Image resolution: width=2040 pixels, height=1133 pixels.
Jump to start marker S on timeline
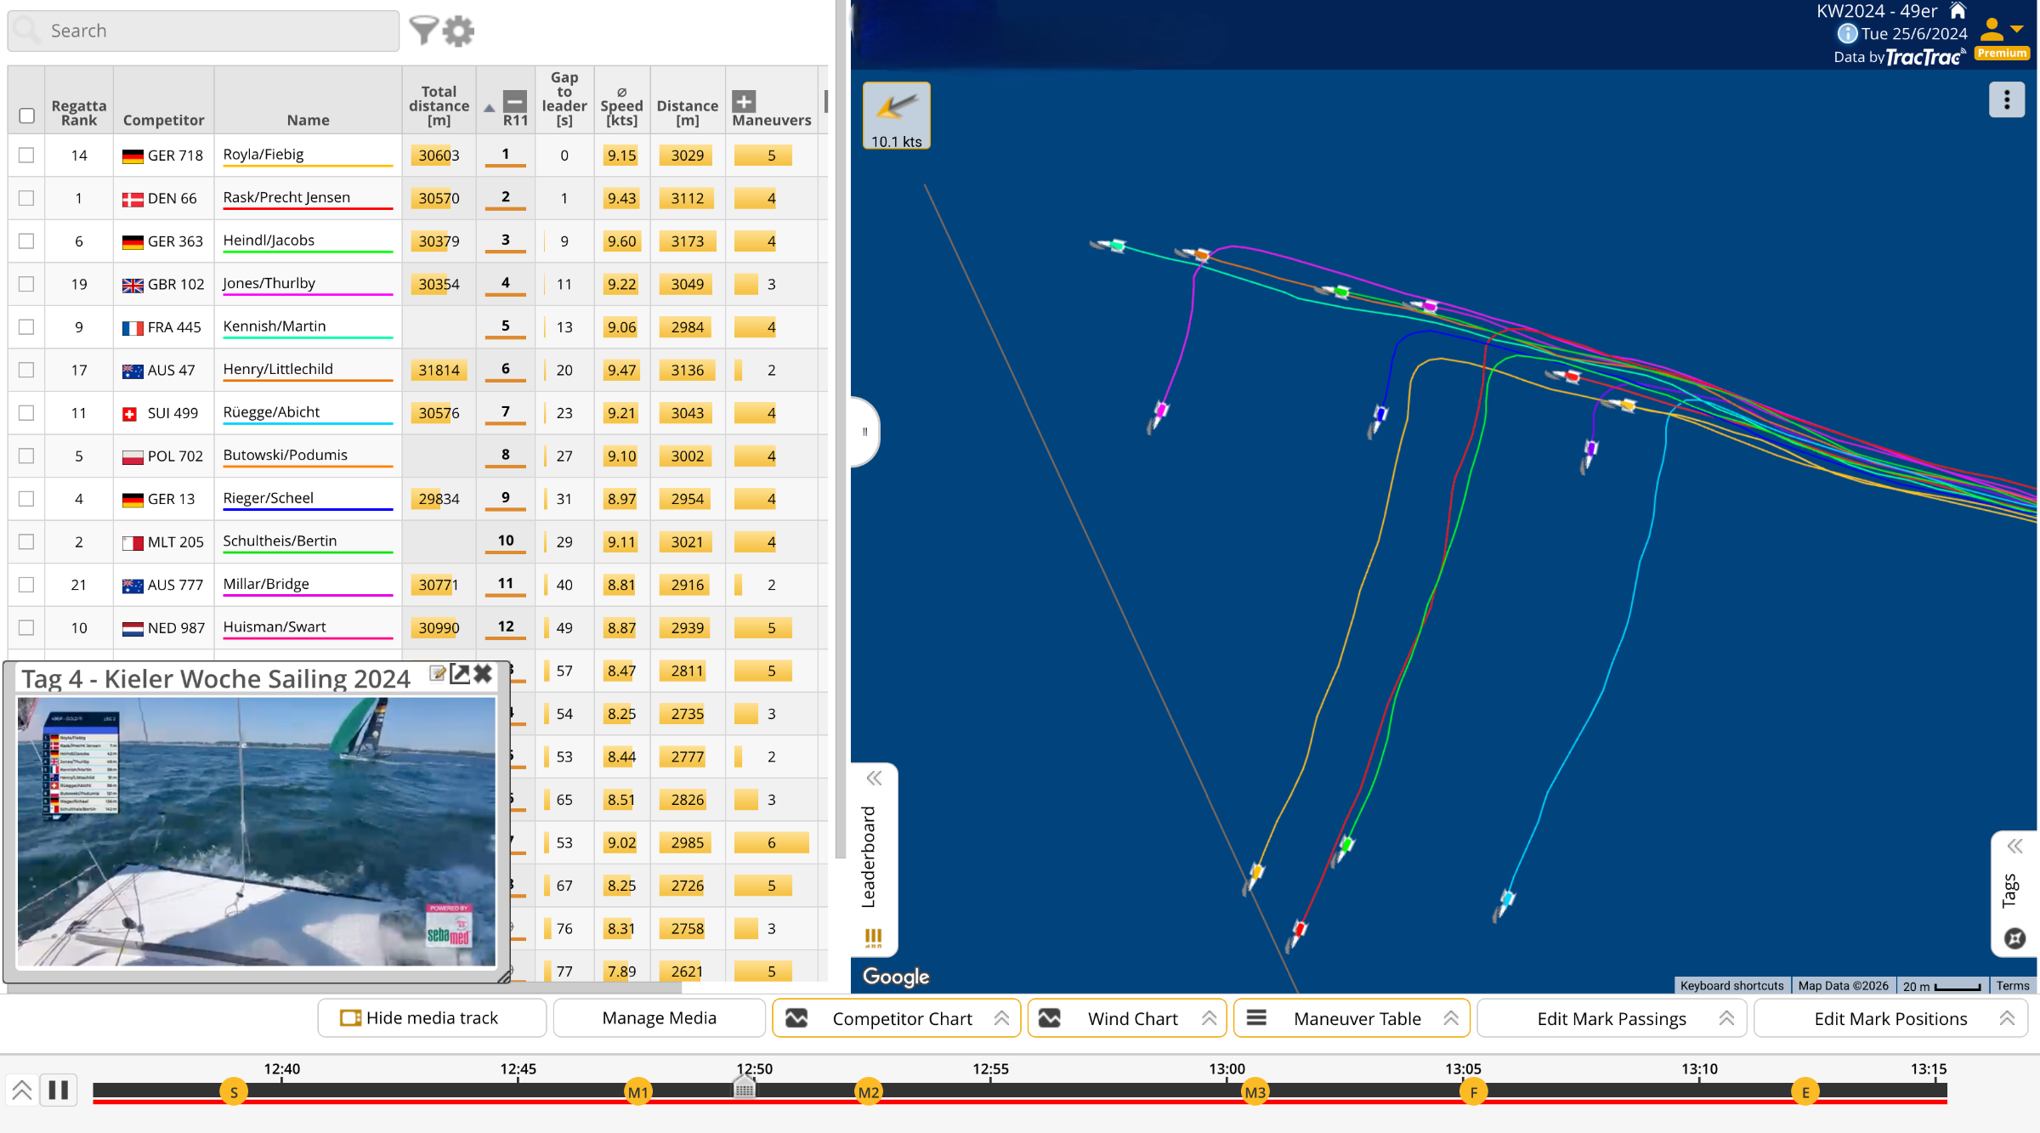pos(234,1092)
